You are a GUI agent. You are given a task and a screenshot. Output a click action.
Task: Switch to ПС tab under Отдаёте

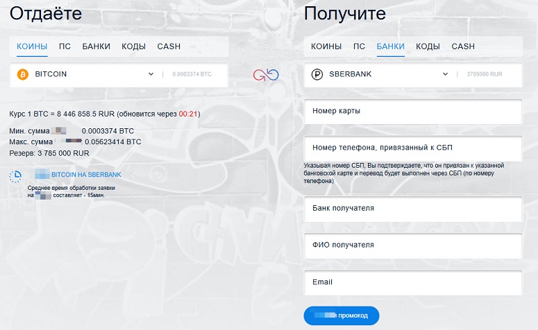pos(65,46)
